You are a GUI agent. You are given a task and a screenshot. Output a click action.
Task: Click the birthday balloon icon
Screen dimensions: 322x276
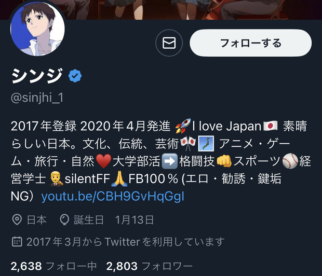coord(64,220)
